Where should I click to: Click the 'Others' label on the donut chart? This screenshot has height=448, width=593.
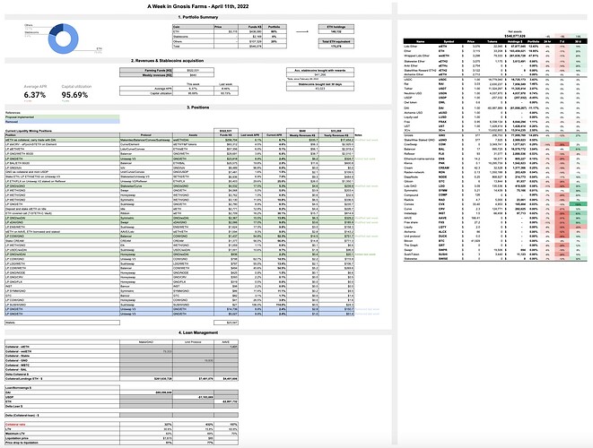(x=29, y=25)
